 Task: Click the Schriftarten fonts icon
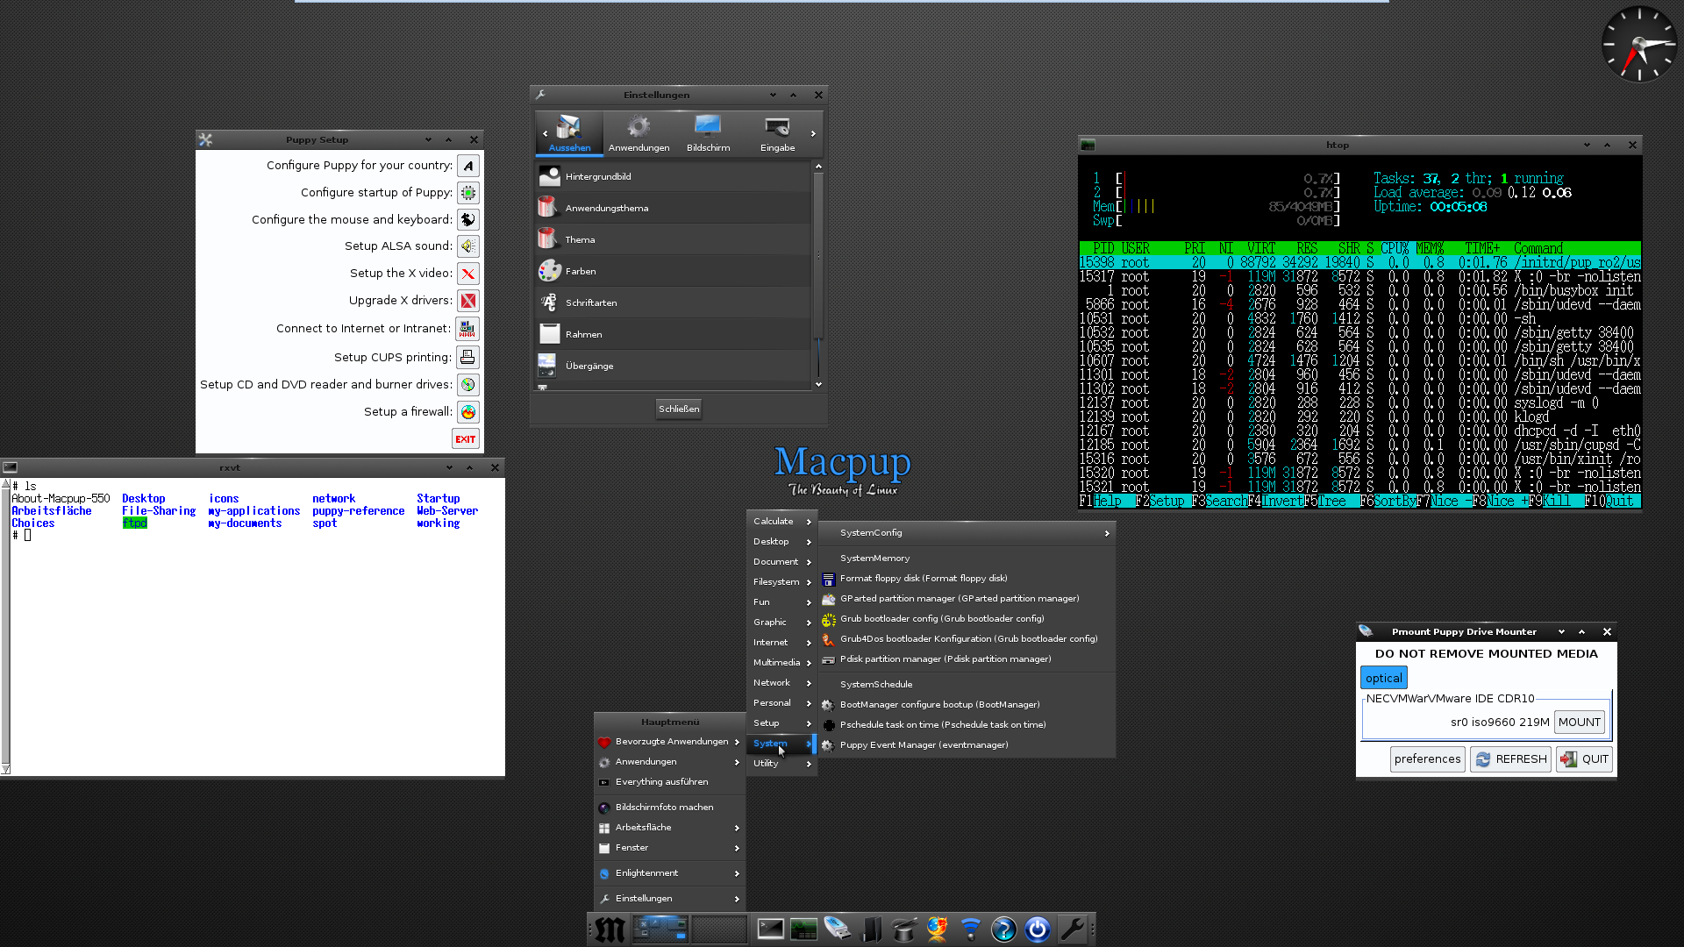(x=550, y=302)
